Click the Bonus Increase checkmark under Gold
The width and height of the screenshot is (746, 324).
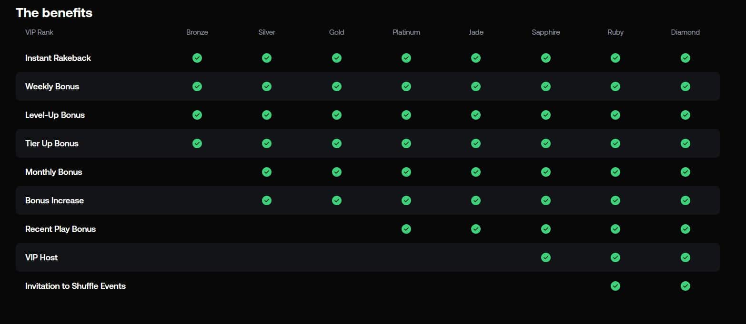tap(336, 200)
